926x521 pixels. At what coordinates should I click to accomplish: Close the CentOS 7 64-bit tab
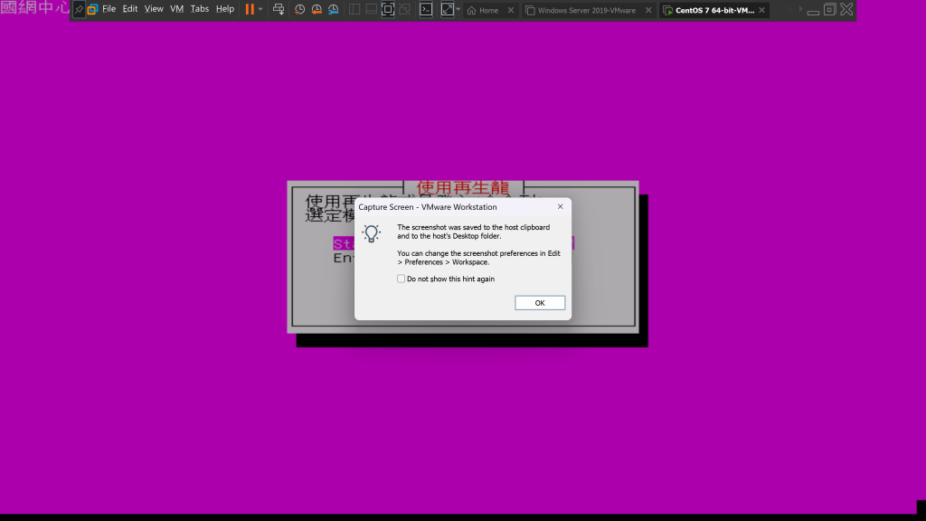(x=762, y=11)
